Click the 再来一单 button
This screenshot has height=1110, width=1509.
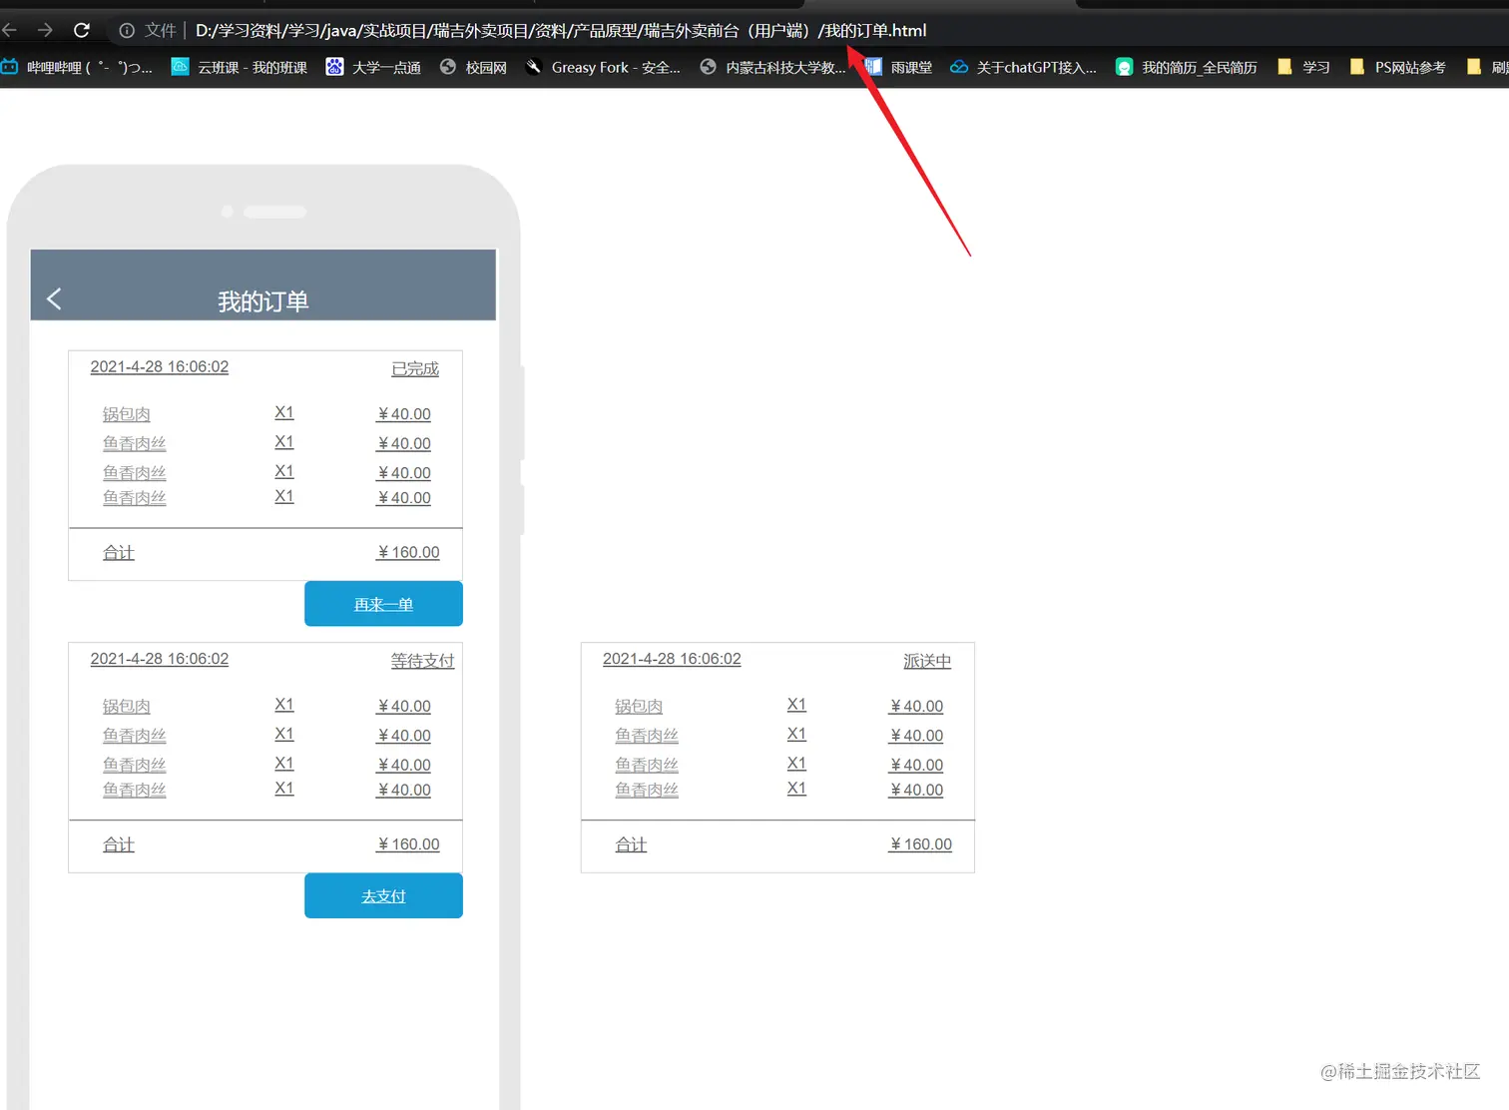coord(383,604)
